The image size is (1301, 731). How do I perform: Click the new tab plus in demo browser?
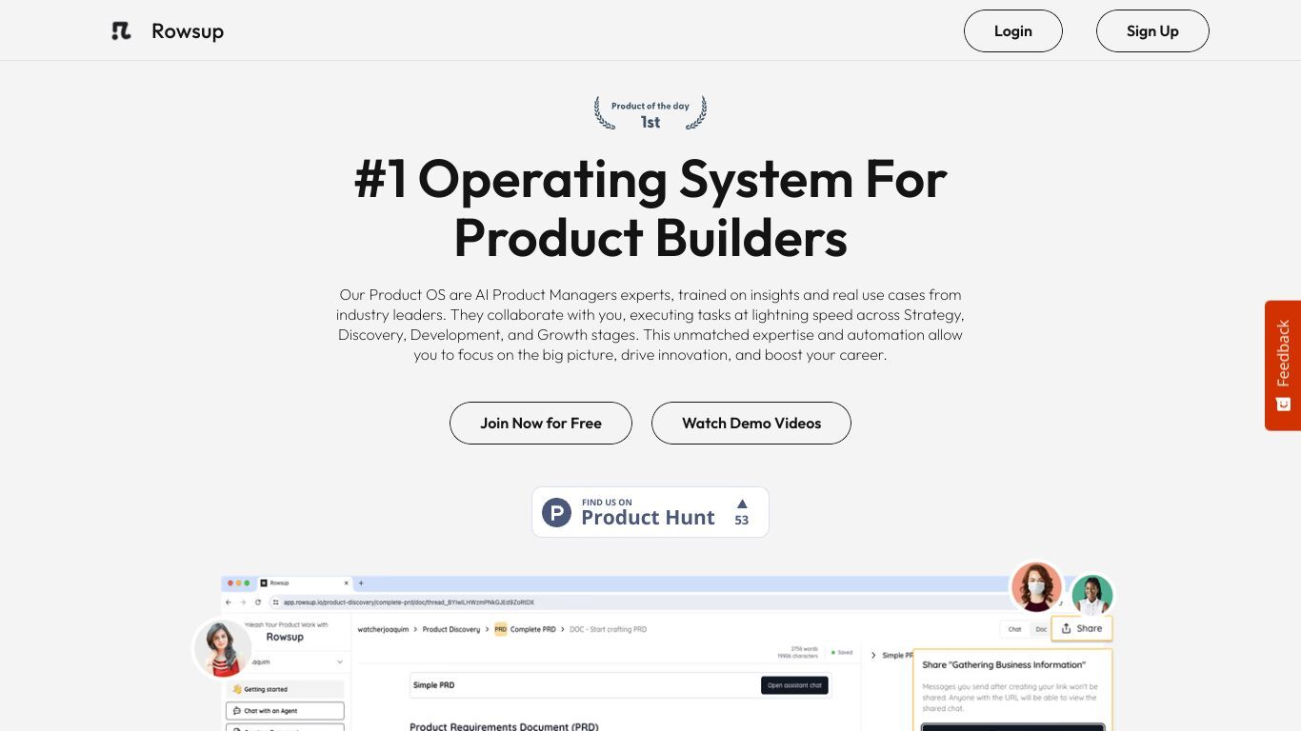pos(361,583)
